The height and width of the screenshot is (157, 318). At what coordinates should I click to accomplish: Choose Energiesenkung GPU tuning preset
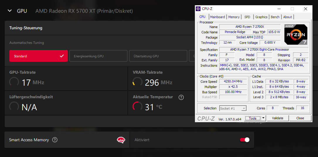tap(98, 56)
